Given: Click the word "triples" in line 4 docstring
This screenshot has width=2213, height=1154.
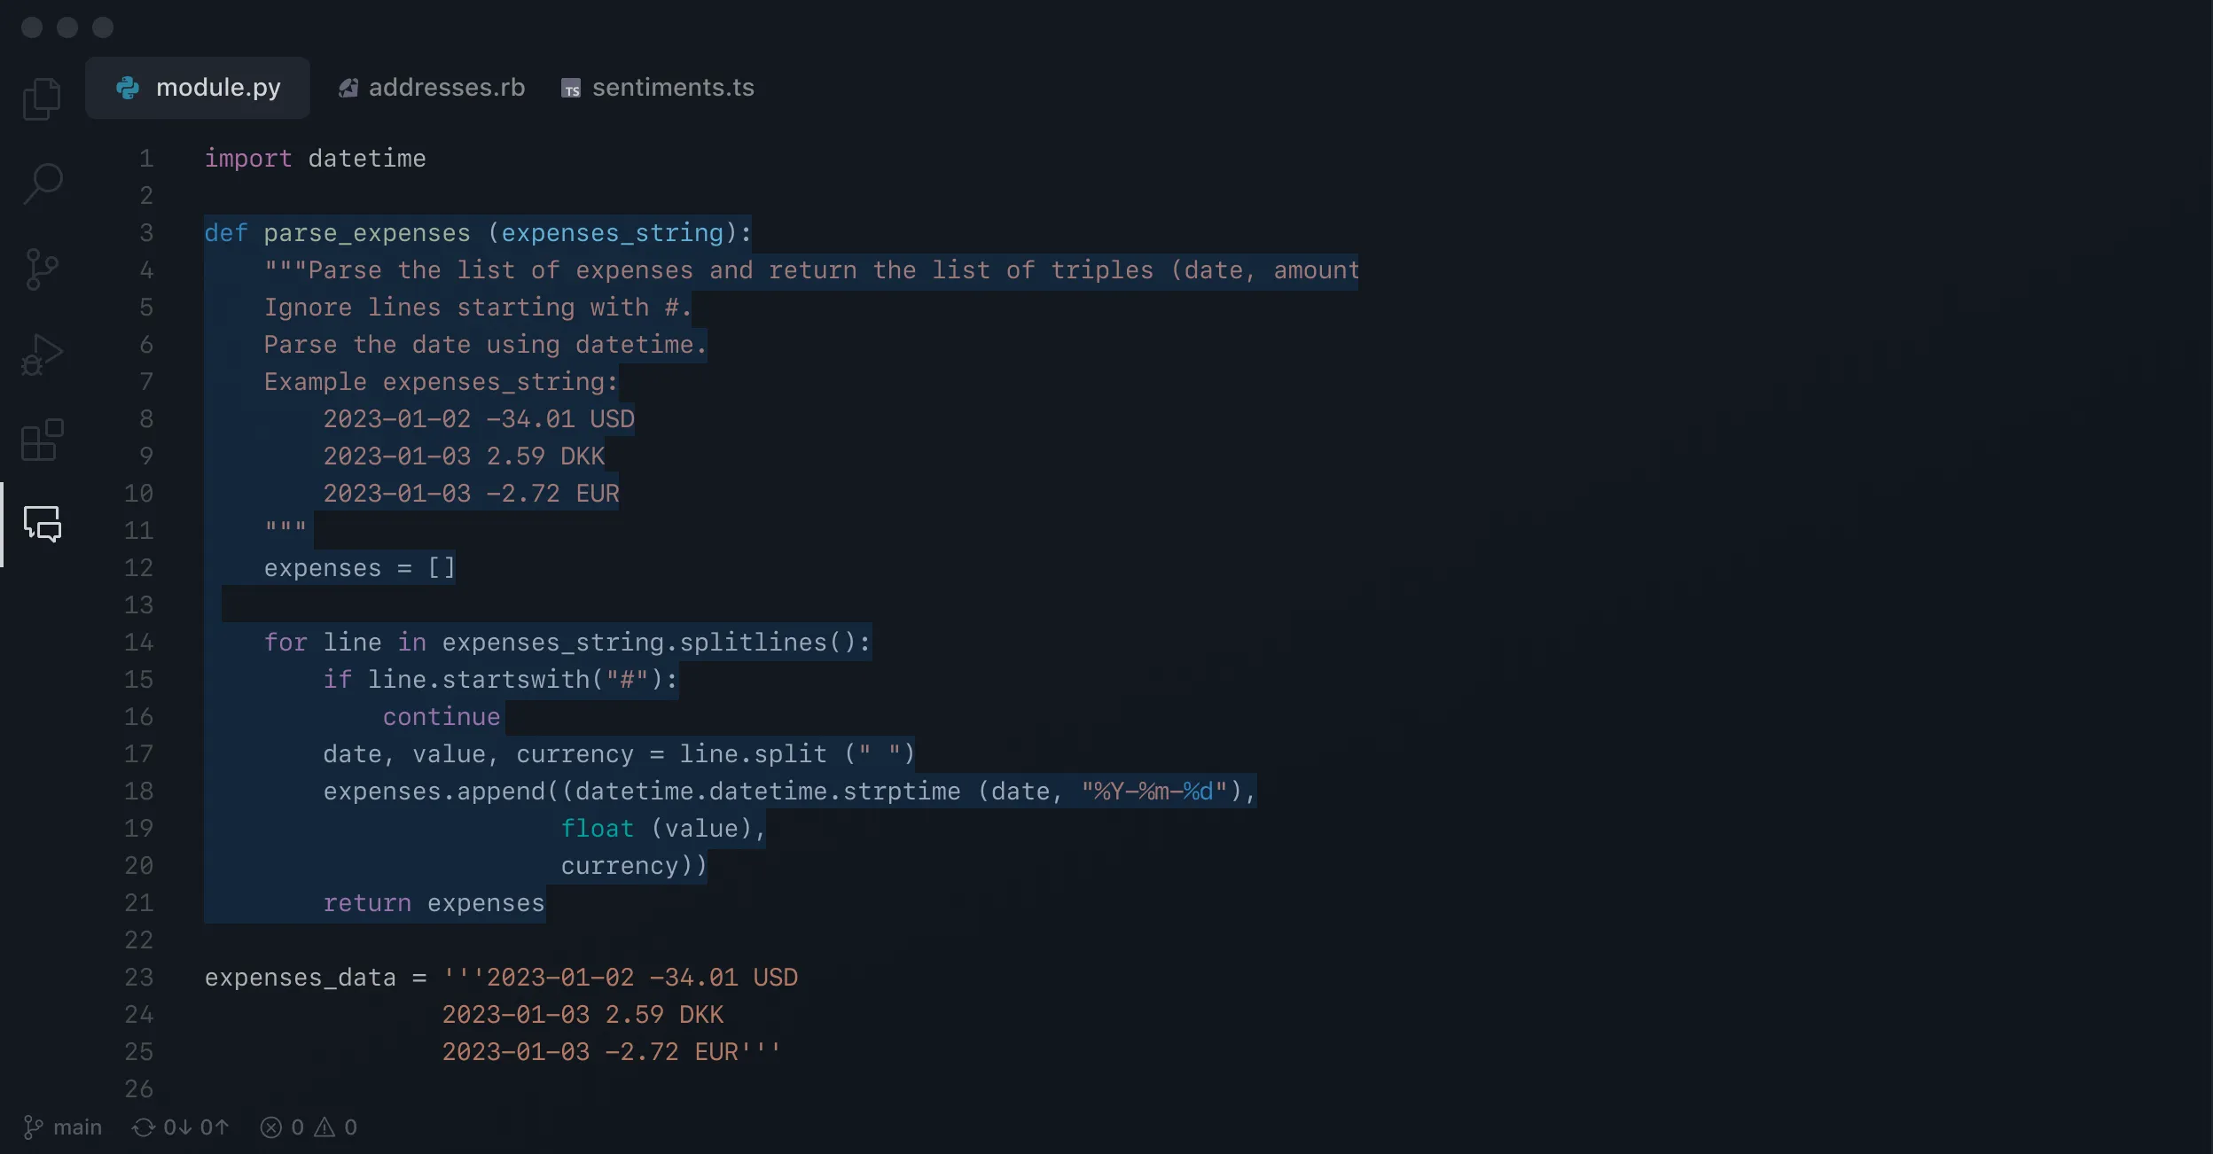Looking at the screenshot, I should [x=1102, y=270].
